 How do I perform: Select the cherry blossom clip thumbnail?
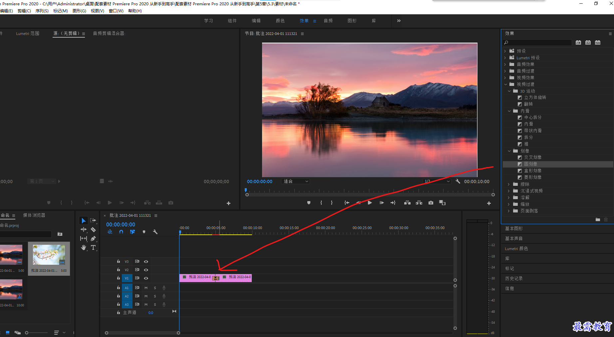49,255
